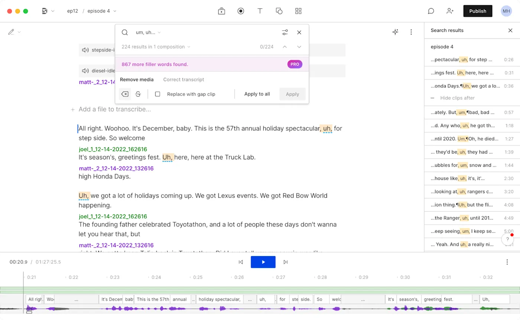Click the Publish button
520x320 pixels.
(478, 11)
